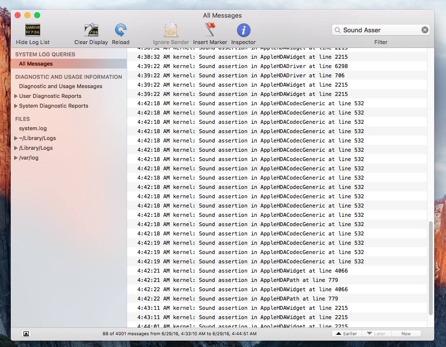Click the magnifying glass in the Filter field
446x347 pixels.
[337, 30]
